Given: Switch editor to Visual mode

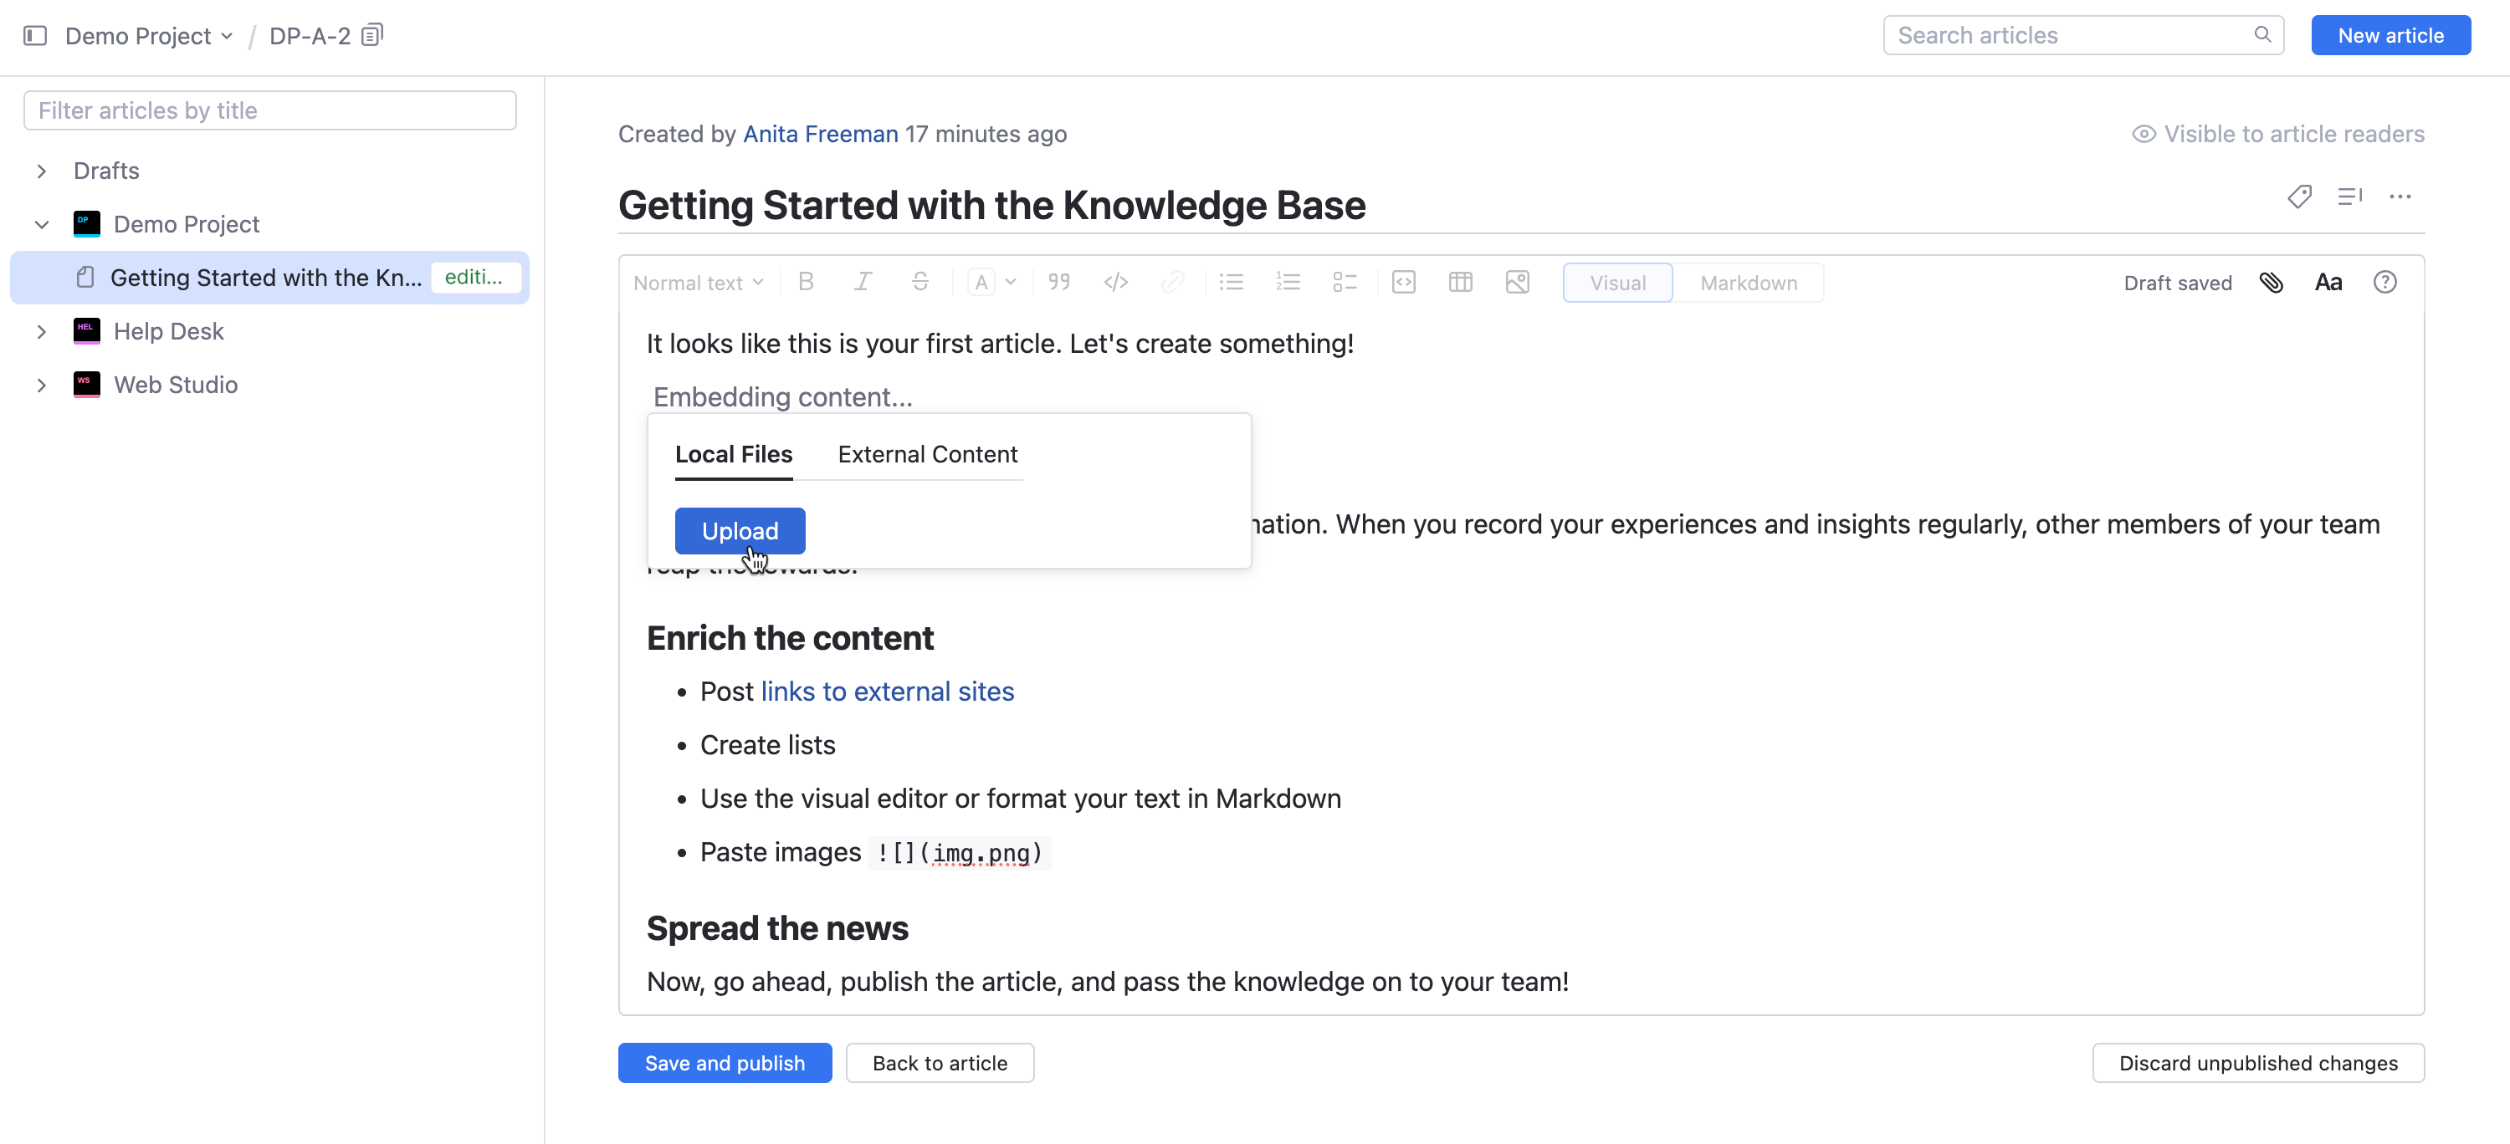Looking at the screenshot, I should point(1617,283).
